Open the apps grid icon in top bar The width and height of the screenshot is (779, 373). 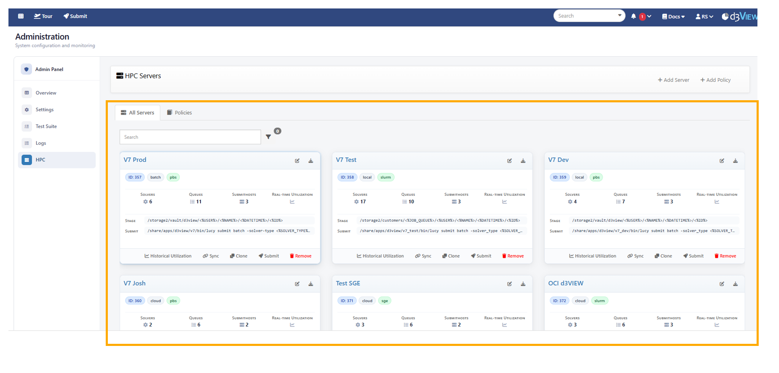(x=21, y=16)
